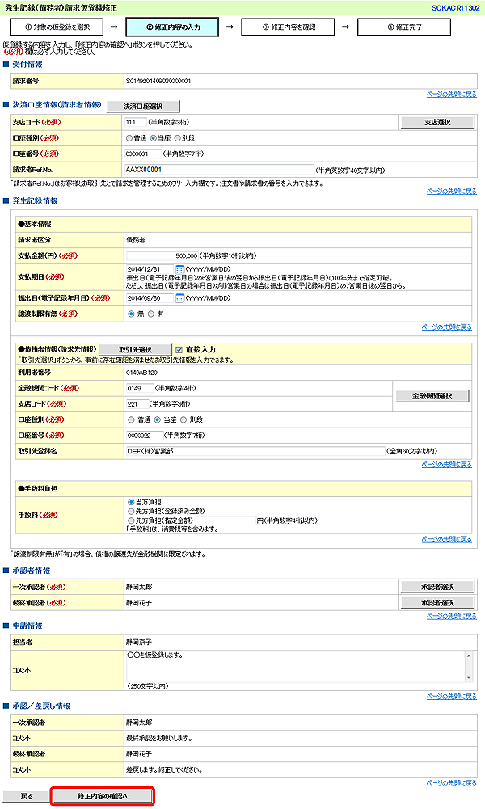Click ページの先頭に戻る under 申請情報

pyautogui.click(x=452, y=697)
